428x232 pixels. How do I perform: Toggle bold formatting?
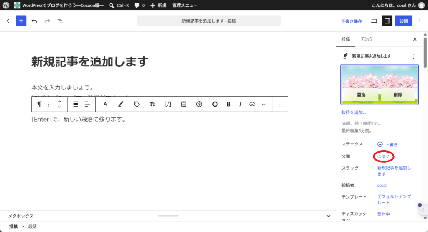point(229,104)
